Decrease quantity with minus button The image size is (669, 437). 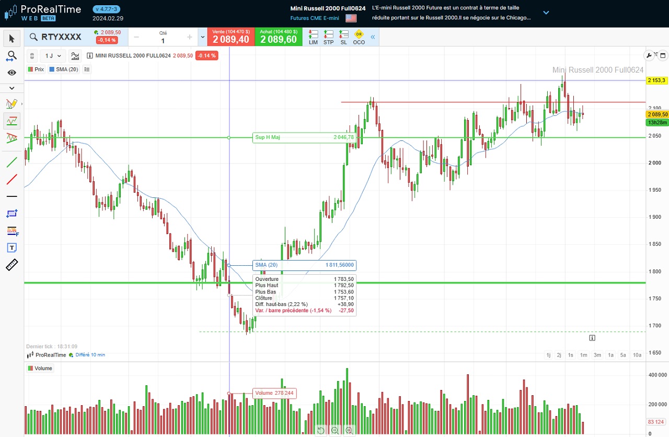point(136,37)
